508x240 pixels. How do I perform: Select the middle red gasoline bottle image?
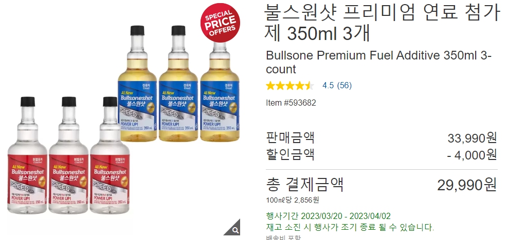(69, 155)
